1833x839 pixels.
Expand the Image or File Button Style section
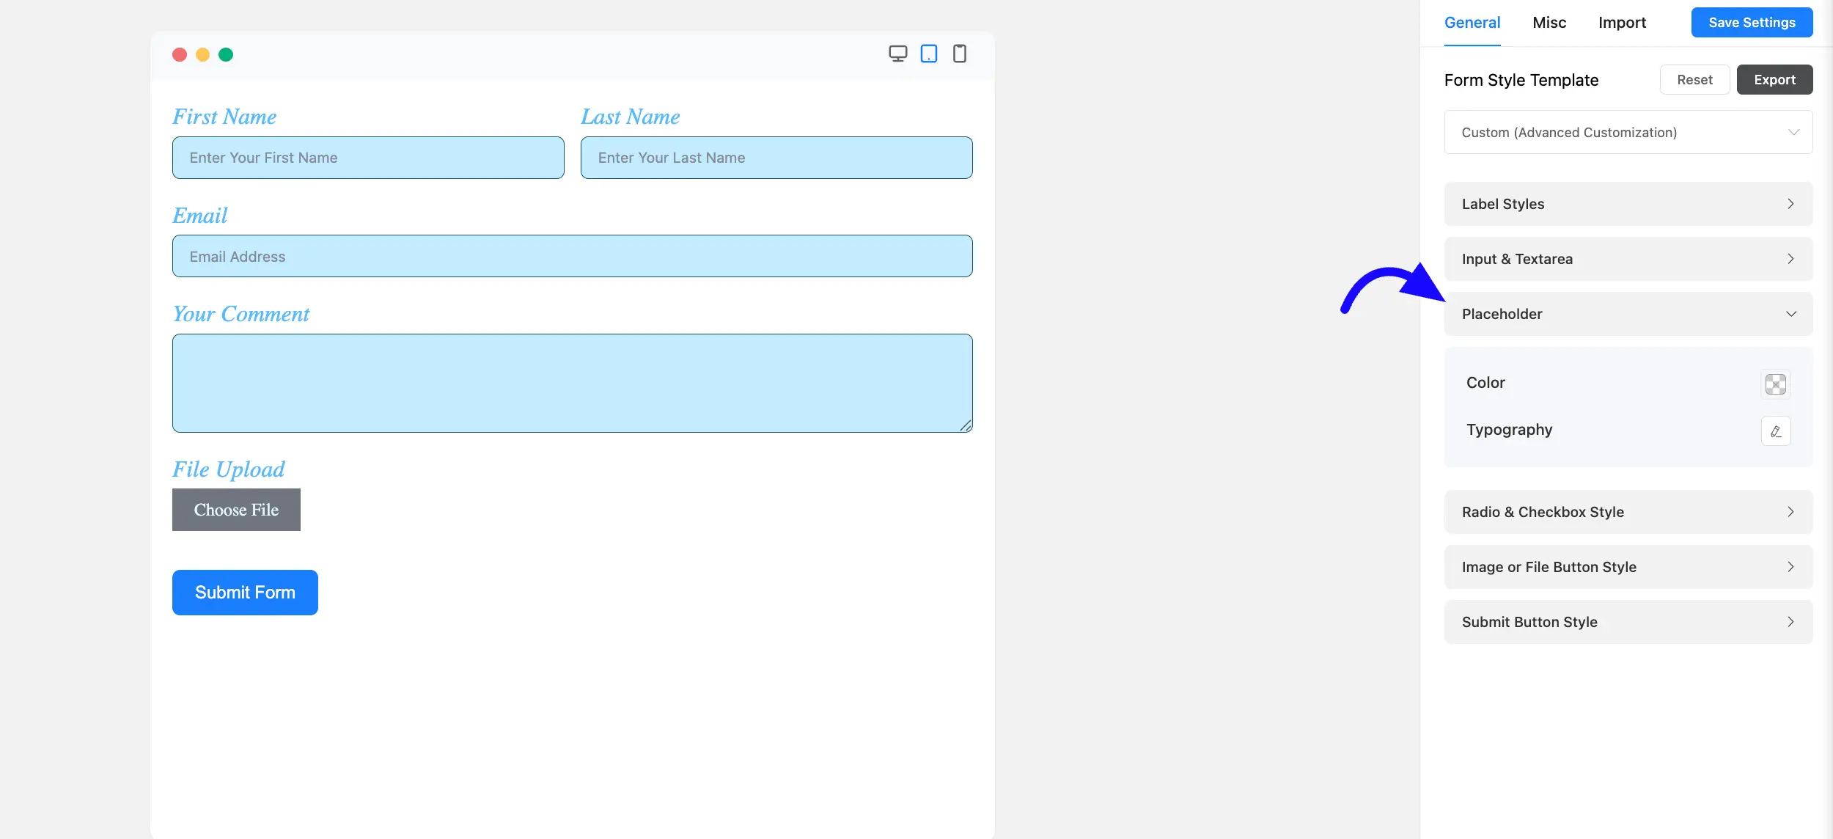(x=1627, y=566)
